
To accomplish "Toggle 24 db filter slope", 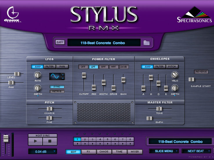I will pyautogui.click(x=124, y=67).
